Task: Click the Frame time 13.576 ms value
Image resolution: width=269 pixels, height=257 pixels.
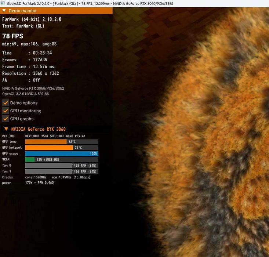Action: pyautogui.click(x=43, y=66)
